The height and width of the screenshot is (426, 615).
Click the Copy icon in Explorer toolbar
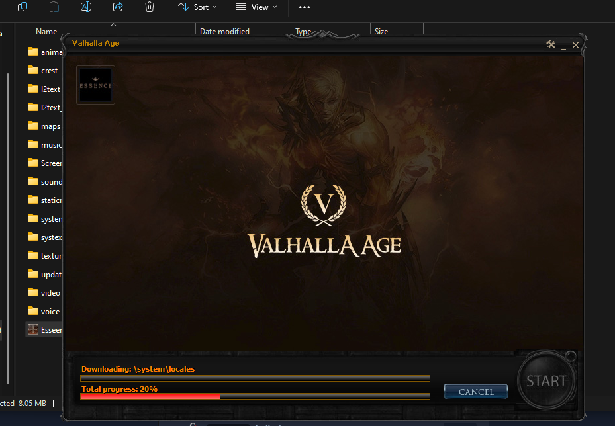pyautogui.click(x=23, y=7)
